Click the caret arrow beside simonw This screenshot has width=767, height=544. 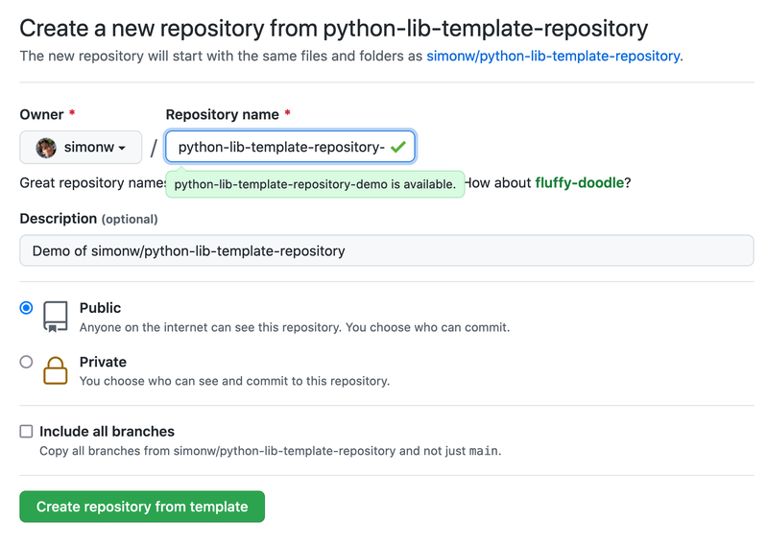pyautogui.click(x=123, y=149)
